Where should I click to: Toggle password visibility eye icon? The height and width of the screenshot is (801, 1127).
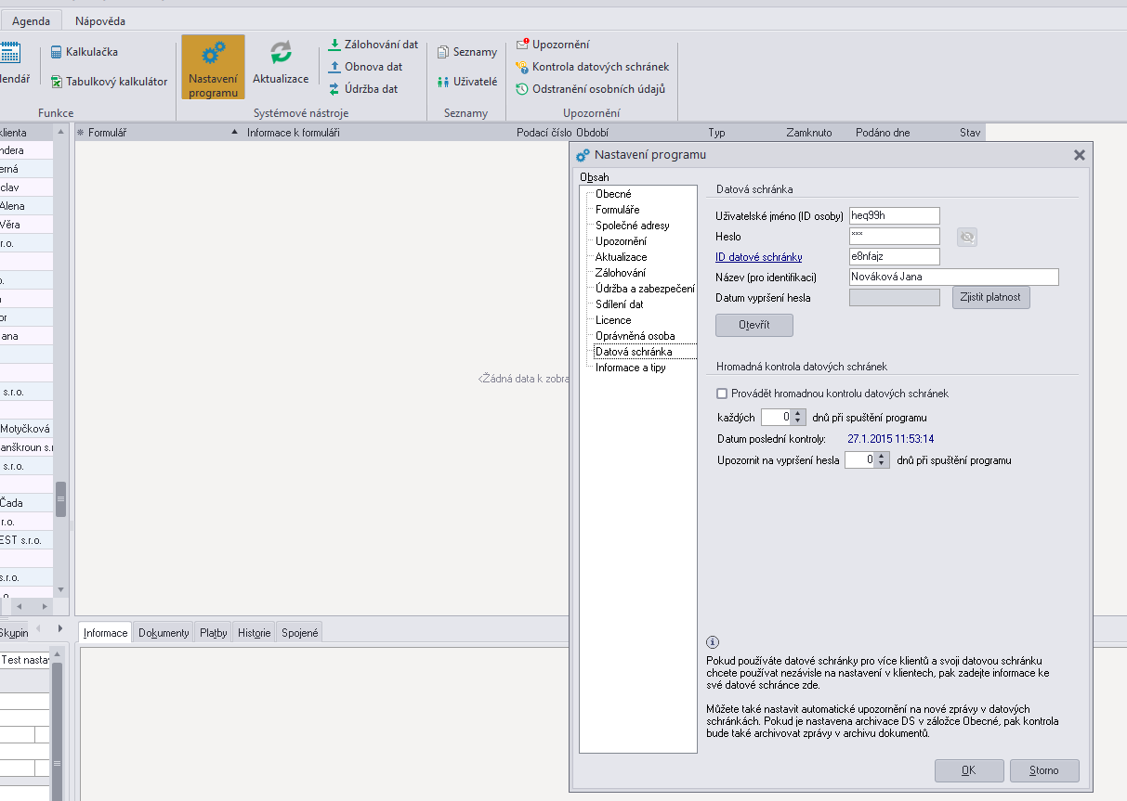pos(967,238)
